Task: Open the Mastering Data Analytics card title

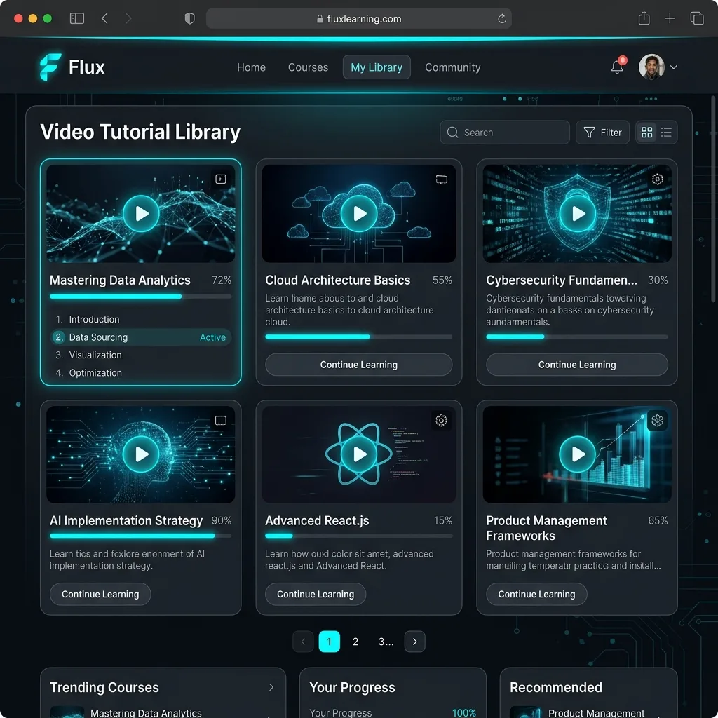Action: [120, 280]
